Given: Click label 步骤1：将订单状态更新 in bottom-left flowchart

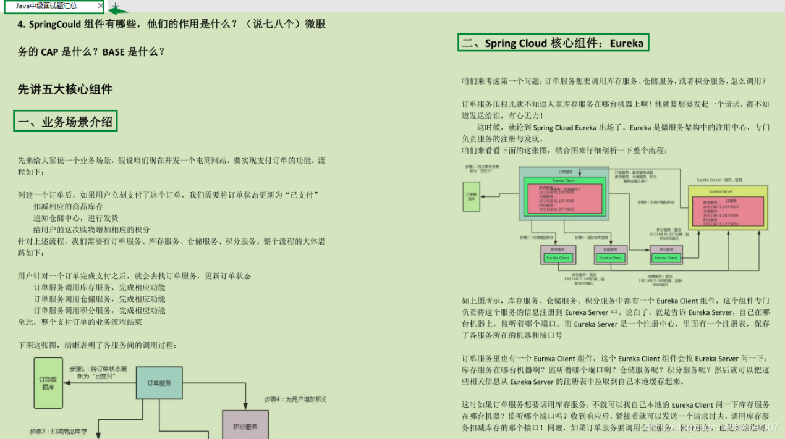Looking at the screenshot, I should pos(98,372).
